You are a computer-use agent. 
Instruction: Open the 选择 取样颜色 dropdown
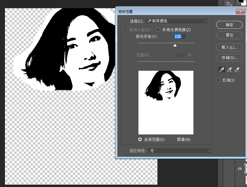pos(177,21)
